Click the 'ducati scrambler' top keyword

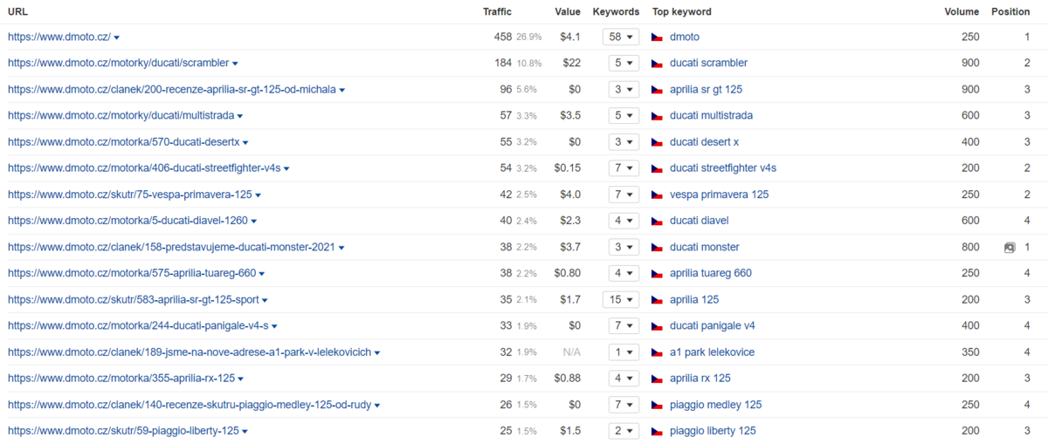(708, 64)
